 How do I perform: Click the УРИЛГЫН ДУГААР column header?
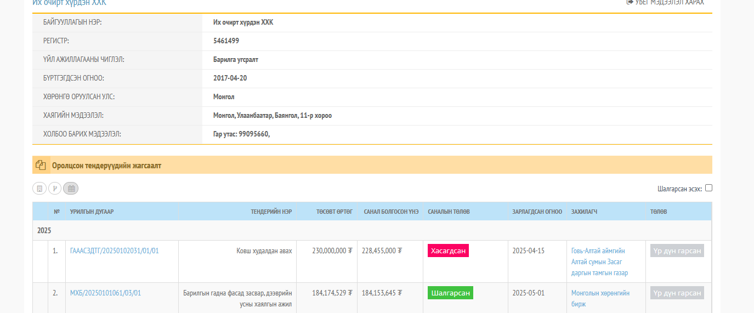tap(92, 212)
